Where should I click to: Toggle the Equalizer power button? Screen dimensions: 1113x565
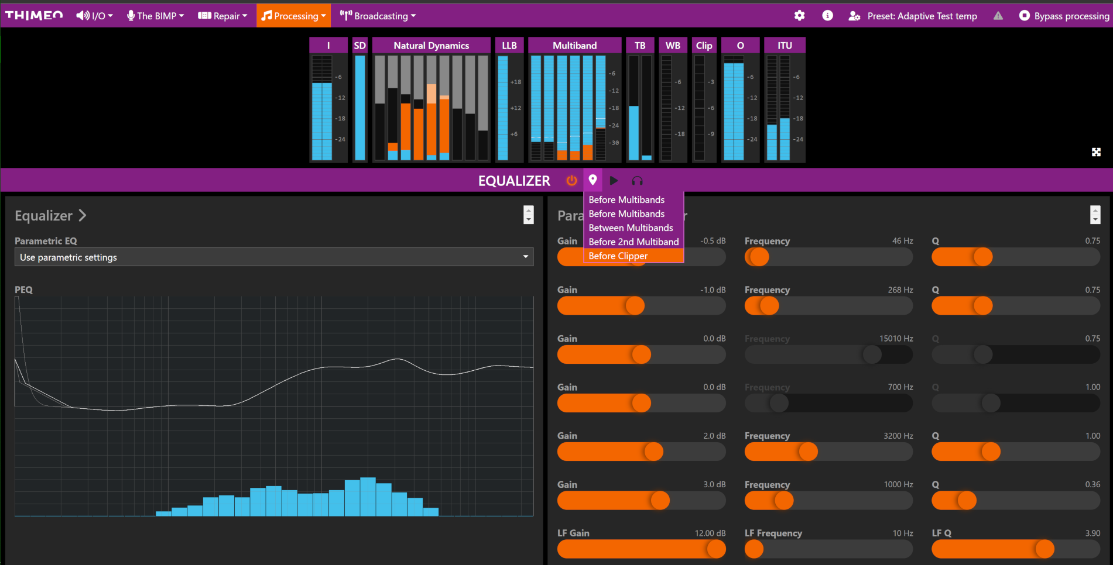coord(571,181)
